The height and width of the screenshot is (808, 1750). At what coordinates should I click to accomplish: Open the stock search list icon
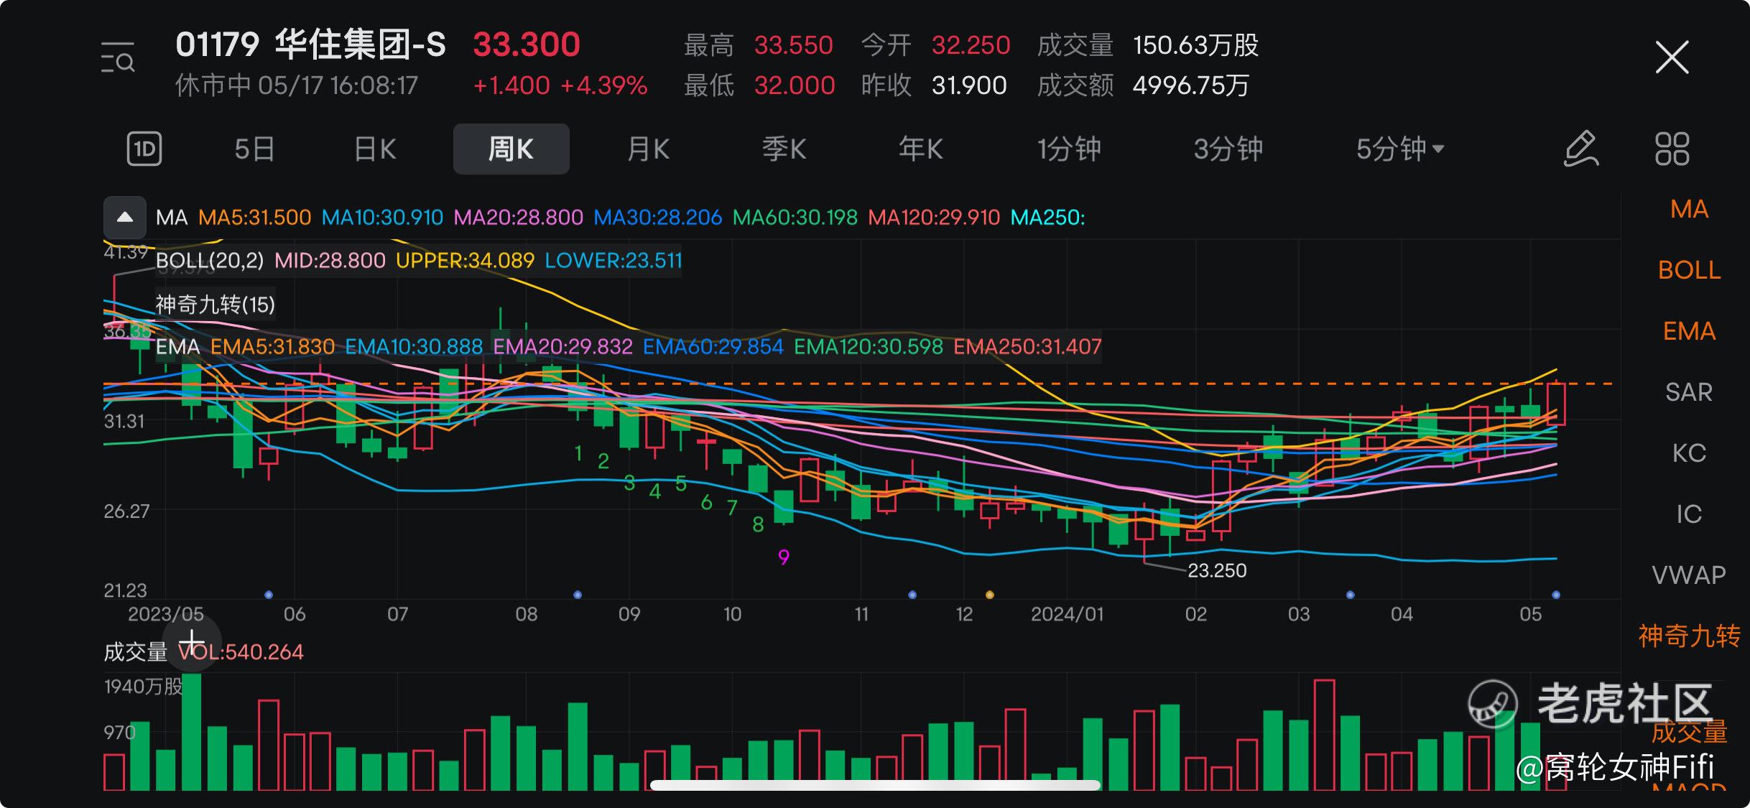coord(118,57)
